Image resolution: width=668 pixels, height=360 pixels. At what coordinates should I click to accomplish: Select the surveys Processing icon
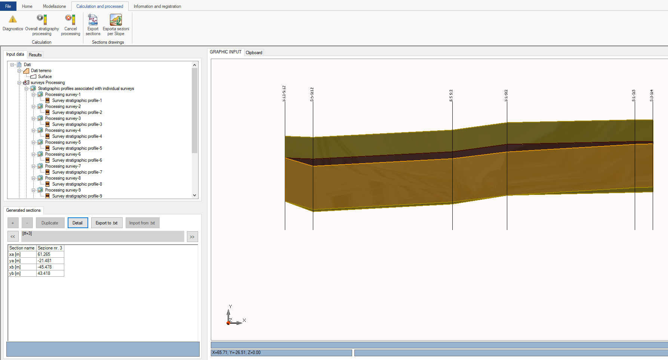(26, 83)
